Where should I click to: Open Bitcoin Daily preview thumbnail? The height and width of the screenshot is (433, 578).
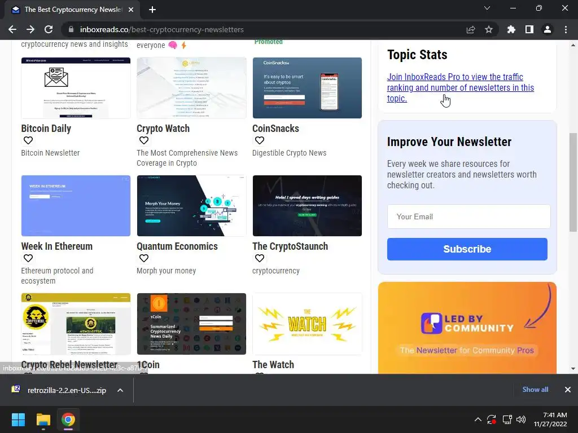[76, 88]
